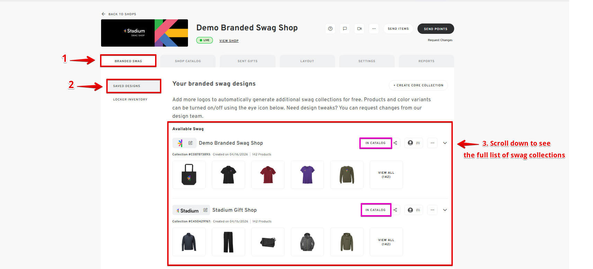Viewport: 593px width, 269px height.
Task: Click edit logo icon for Stadium Gift Shop
Action: tap(205, 210)
